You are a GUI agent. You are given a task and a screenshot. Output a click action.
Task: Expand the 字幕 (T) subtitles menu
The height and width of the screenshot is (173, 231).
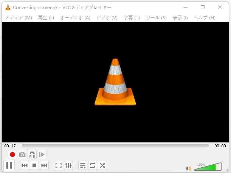point(132,18)
